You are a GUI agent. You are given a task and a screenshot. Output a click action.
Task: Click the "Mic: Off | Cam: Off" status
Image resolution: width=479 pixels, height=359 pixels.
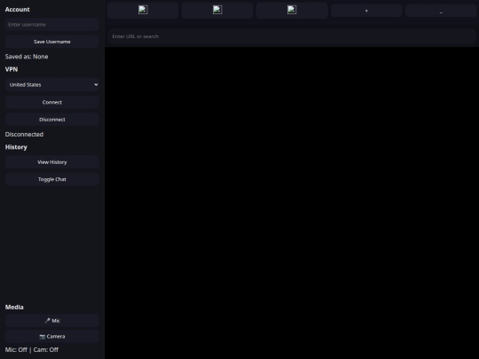pyautogui.click(x=32, y=349)
